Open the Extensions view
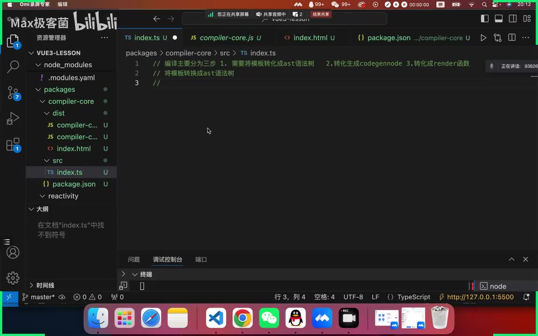The width and height of the screenshot is (538, 336). click(x=13, y=145)
